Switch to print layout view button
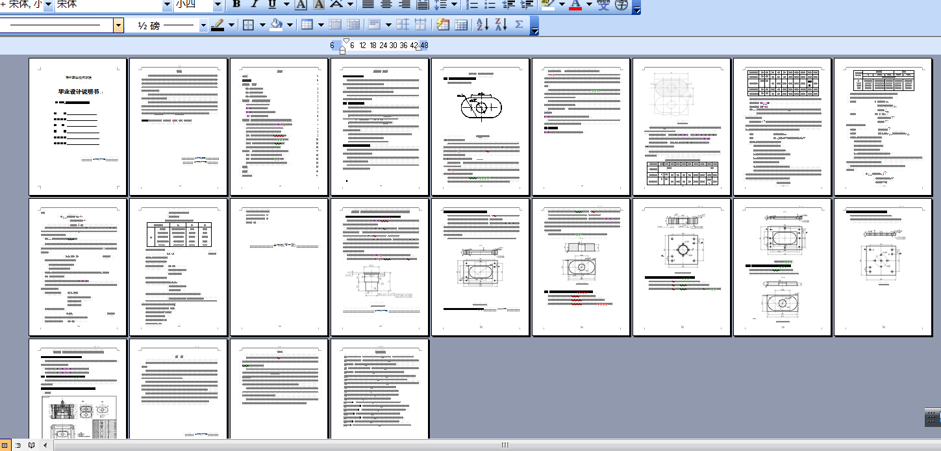 click(x=5, y=445)
